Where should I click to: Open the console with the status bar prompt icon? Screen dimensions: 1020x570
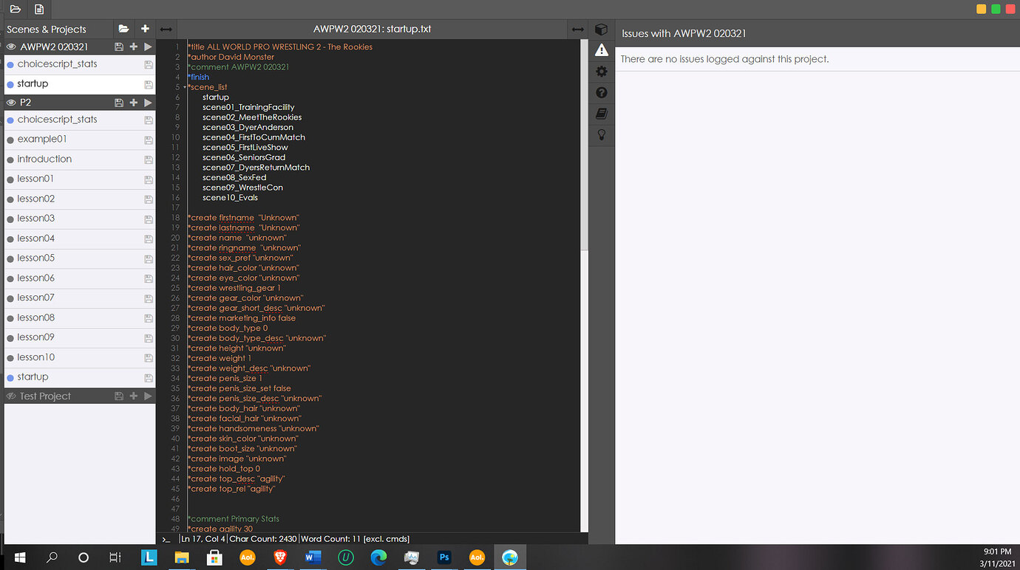click(166, 539)
